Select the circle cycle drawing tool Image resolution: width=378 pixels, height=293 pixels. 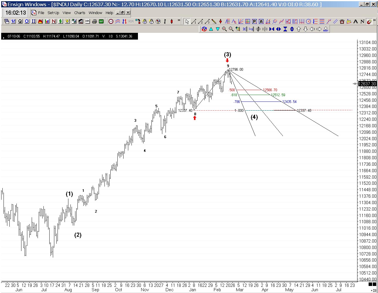click(308, 21)
